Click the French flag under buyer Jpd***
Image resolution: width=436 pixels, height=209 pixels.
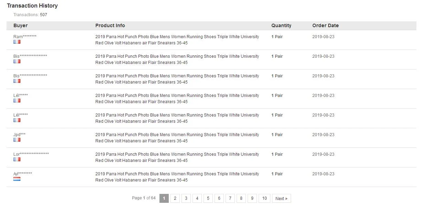click(x=17, y=140)
